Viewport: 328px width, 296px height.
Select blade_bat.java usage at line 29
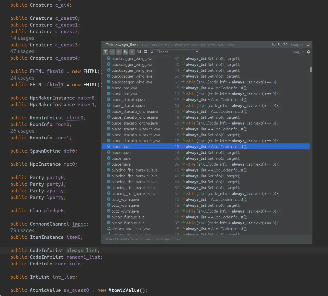click(206, 94)
